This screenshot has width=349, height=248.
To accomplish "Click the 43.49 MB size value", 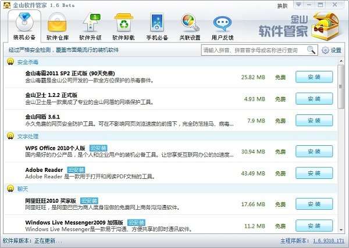I will [x=253, y=173].
